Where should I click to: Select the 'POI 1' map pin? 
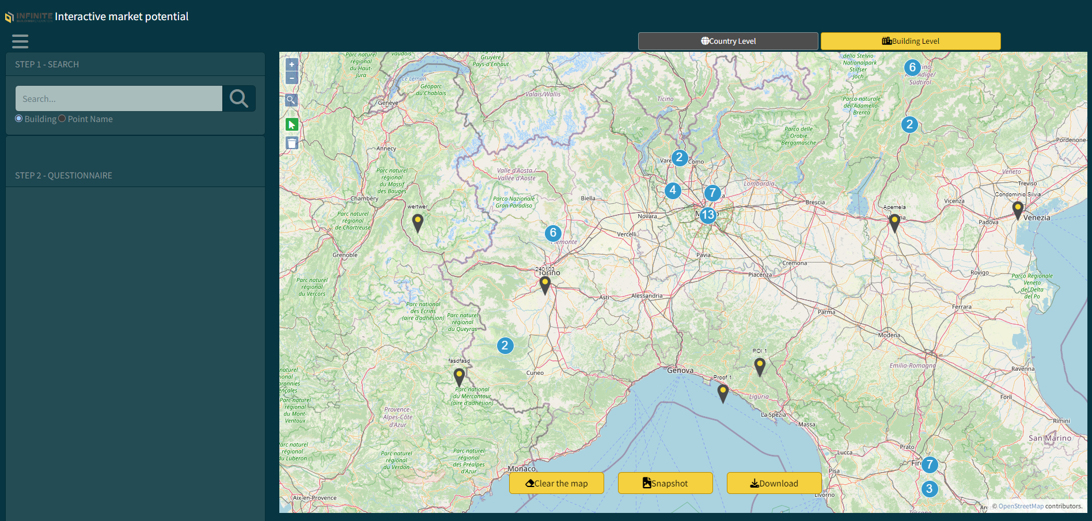(760, 367)
